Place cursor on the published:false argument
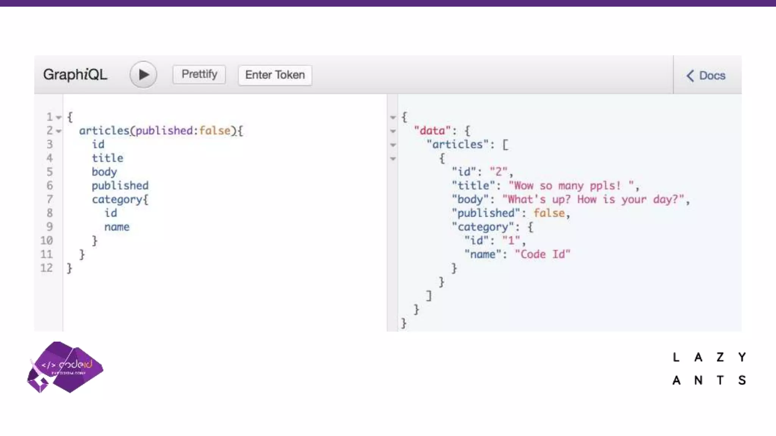This screenshot has height=436, width=776. [x=183, y=131]
